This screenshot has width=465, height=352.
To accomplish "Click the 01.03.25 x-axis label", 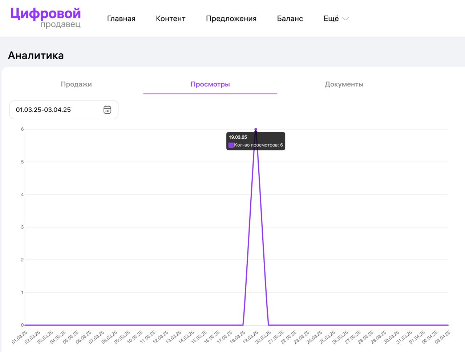I will tap(20, 337).
